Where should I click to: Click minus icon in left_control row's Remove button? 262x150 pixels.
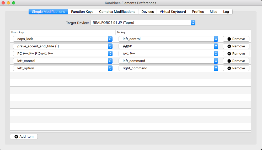click(x=229, y=61)
